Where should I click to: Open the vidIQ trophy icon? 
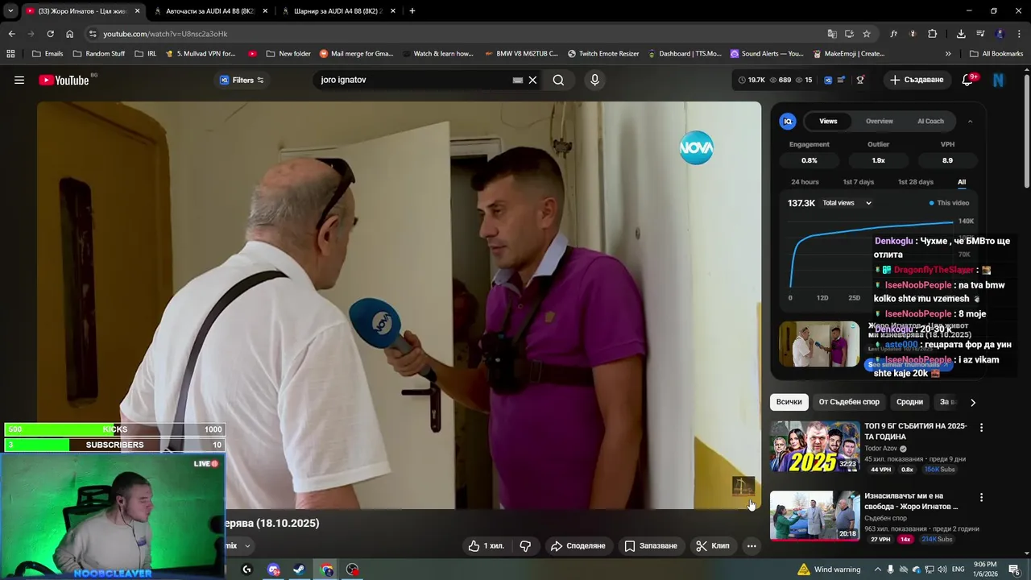(x=860, y=80)
